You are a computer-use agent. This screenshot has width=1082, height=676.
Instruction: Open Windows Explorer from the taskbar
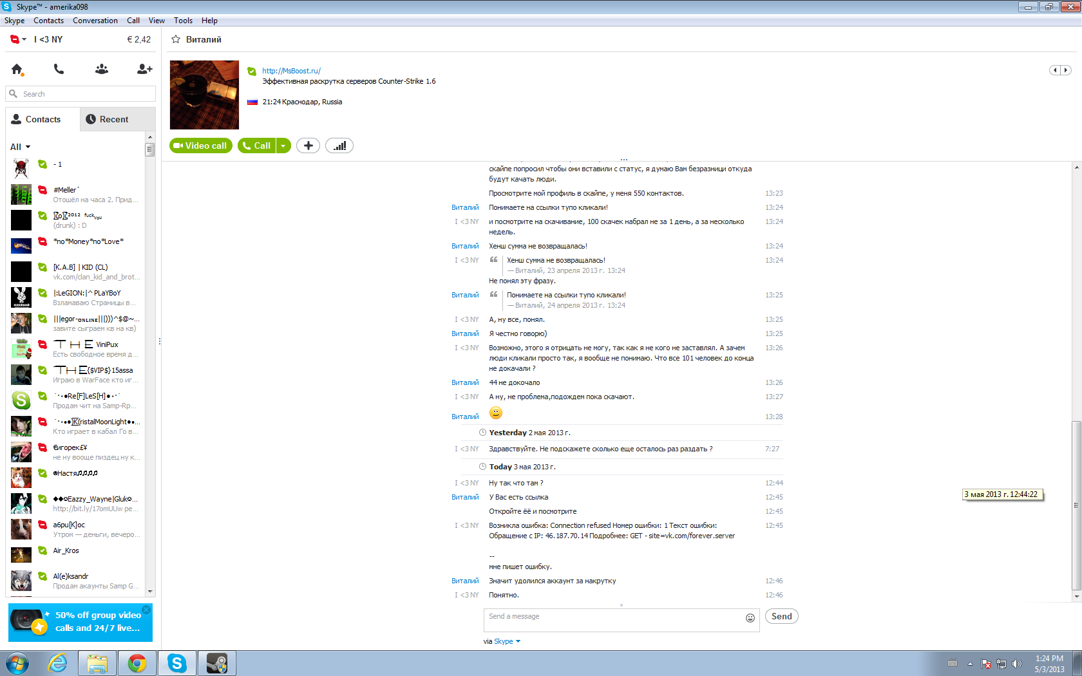(97, 663)
